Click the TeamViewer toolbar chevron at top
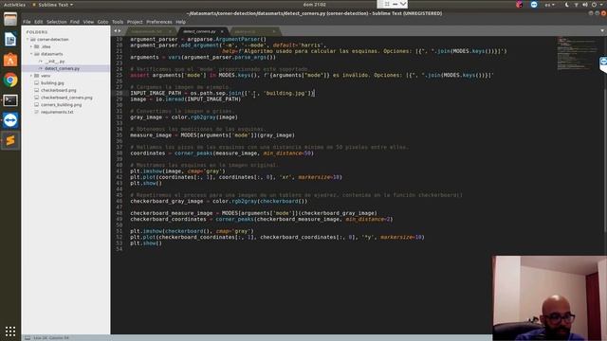607x341 pixels. coord(403,4)
